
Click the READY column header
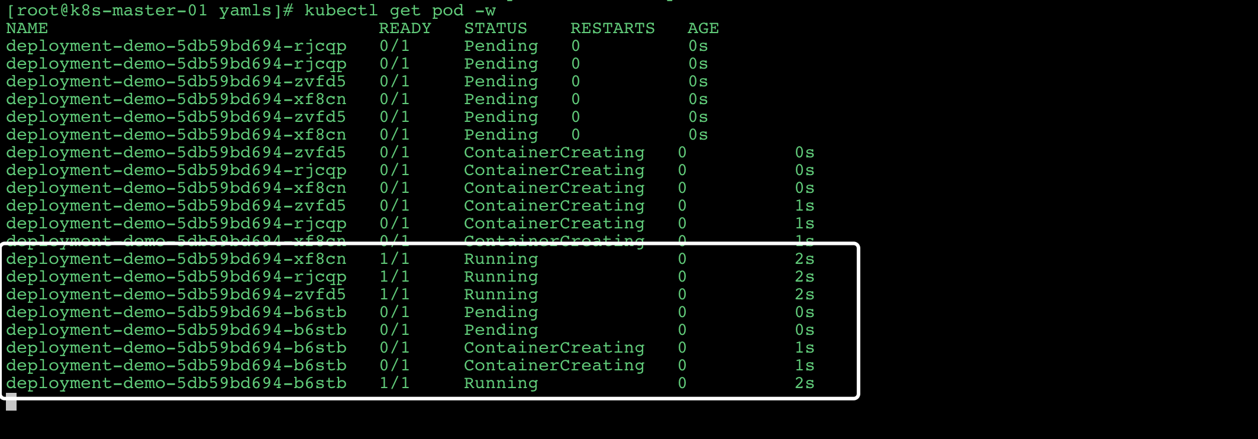(x=405, y=28)
